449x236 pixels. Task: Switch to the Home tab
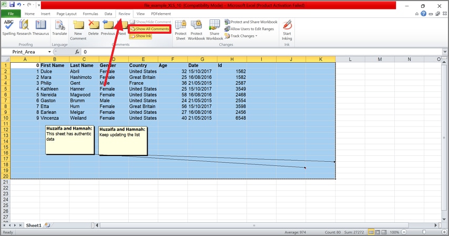[x=29, y=14]
